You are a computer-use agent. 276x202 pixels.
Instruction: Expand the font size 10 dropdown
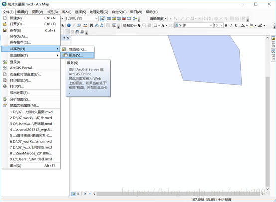click(221, 25)
